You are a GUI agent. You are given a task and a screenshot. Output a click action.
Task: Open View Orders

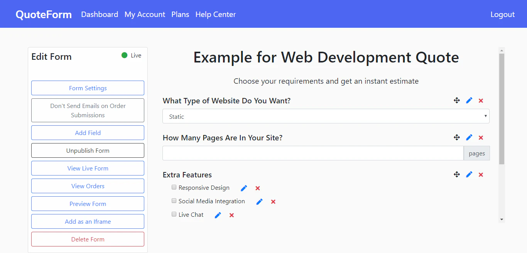88,186
